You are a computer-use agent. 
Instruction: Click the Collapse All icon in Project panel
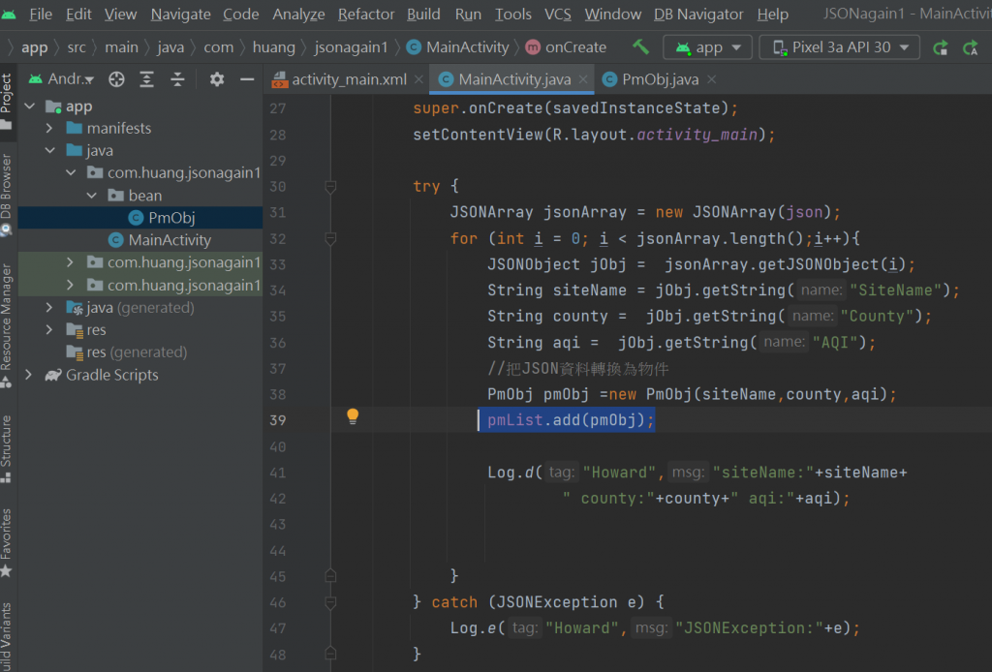178,79
